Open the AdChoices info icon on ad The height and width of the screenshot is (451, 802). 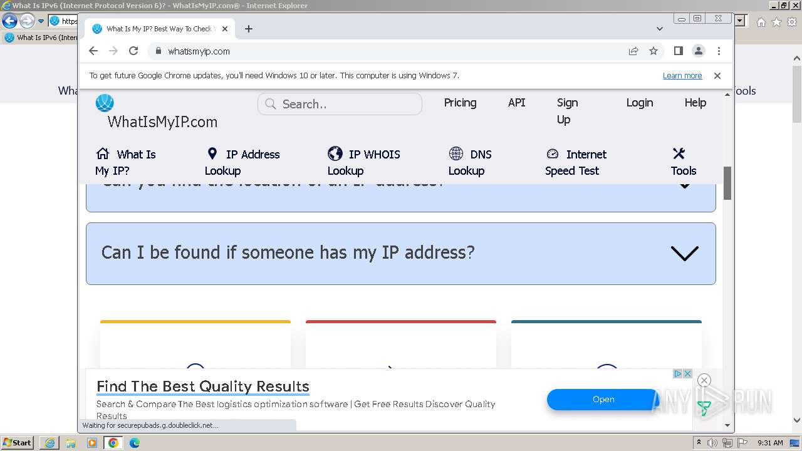pyautogui.click(x=678, y=373)
